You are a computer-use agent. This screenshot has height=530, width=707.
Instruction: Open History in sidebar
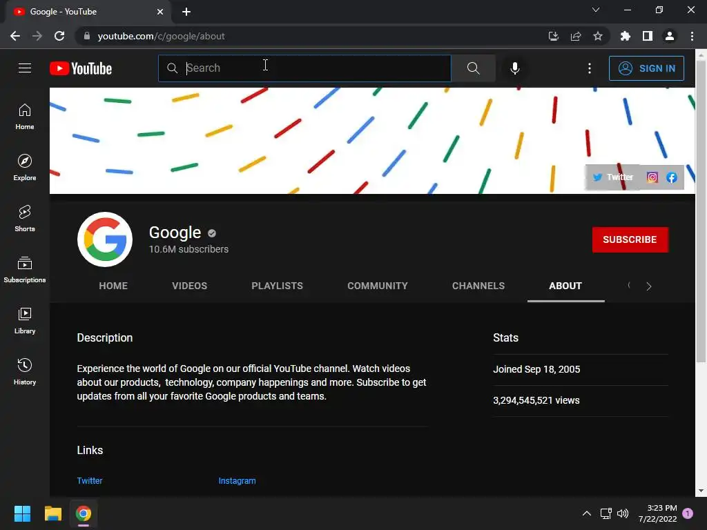(x=25, y=371)
